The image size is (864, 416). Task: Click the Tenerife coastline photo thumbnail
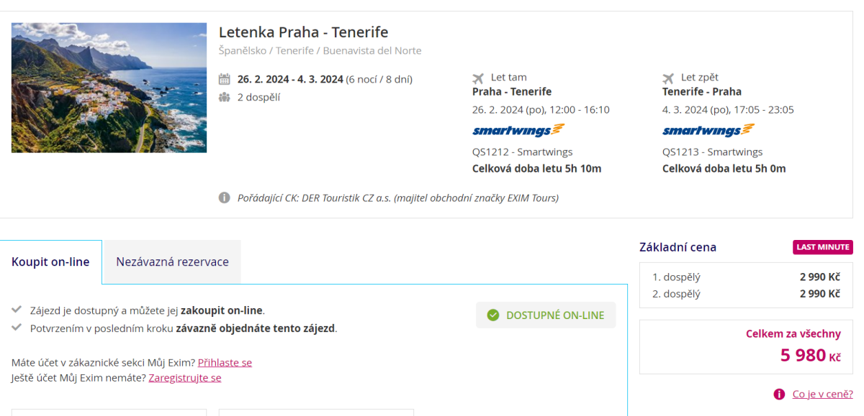click(x=109, y=88)
